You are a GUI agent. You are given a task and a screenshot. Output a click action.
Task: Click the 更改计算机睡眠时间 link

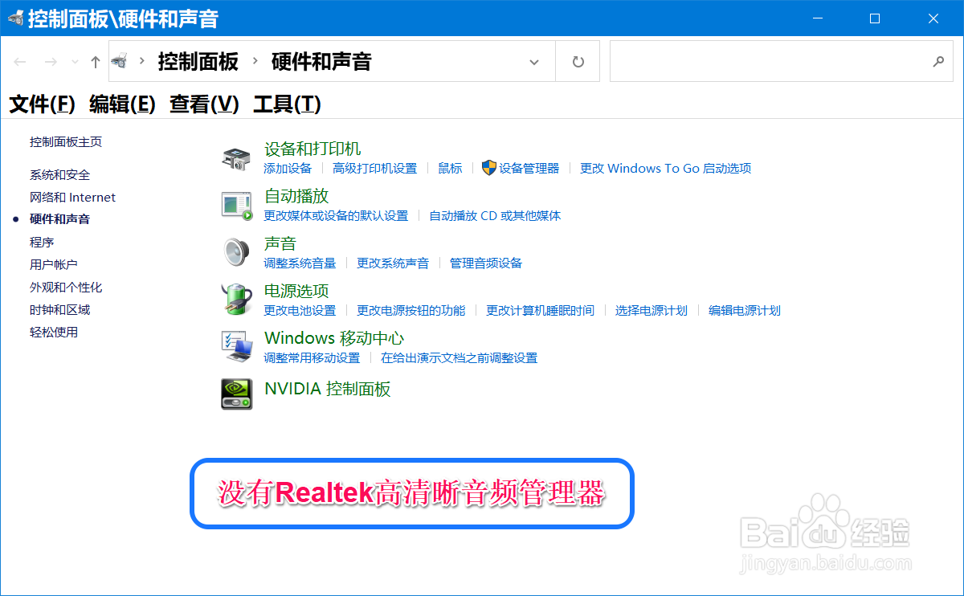coord(541,311)
